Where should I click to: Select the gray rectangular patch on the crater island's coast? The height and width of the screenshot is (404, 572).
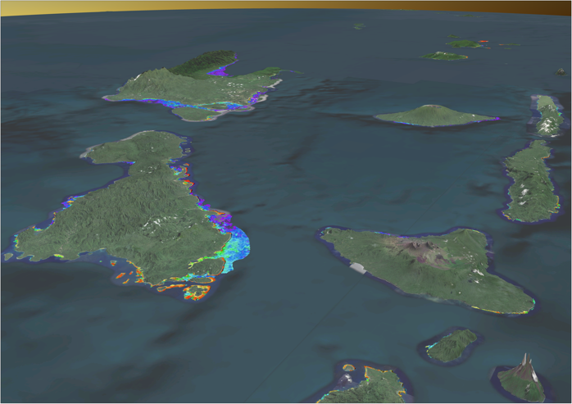click(x=358, y=267)
